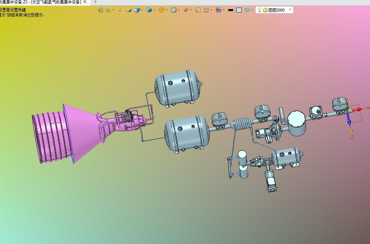The height and width of the screenshot is (244, 370).
Task: Click the blue view orientation cube icon
Action: [x=149, y=10]
